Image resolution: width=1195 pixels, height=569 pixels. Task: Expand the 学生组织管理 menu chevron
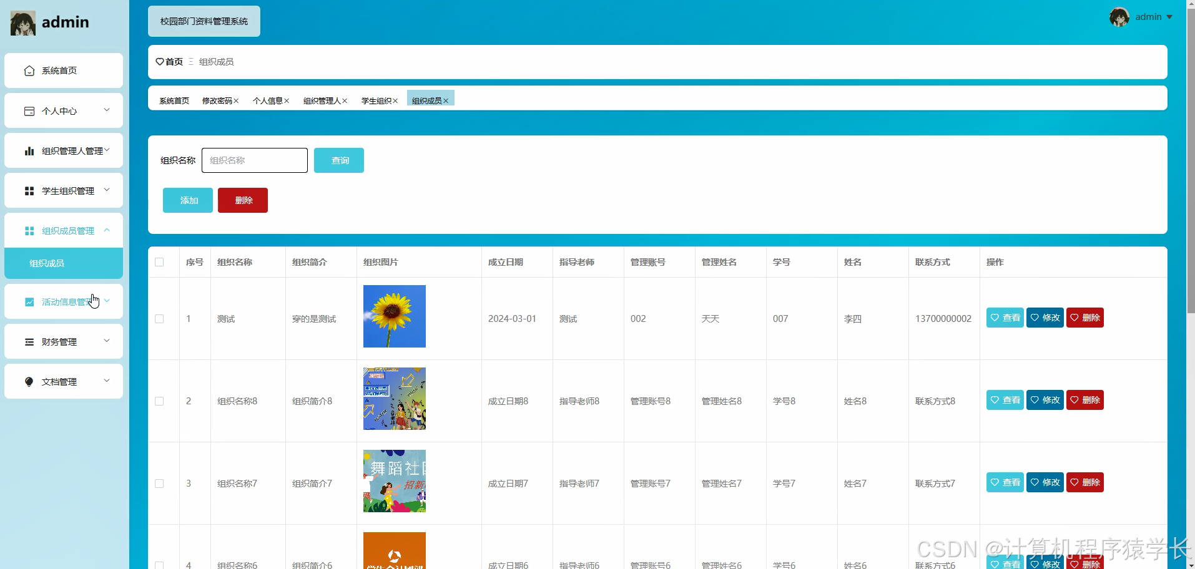click(107, 190)
